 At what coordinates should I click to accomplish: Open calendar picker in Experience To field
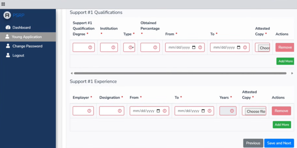(x=203, y=111)
